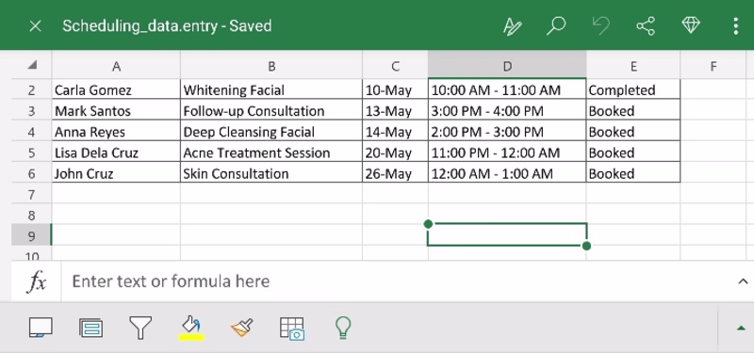Insert data from picture table icon
Screen dimensions: 754x353
point(292,329)
